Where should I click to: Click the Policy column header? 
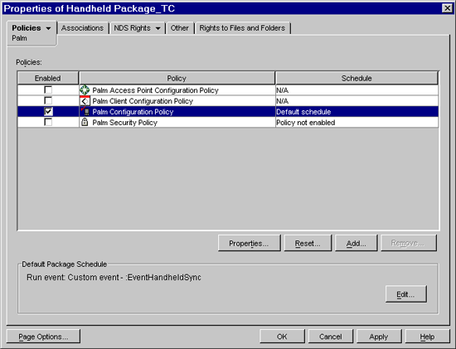point(177,78)
